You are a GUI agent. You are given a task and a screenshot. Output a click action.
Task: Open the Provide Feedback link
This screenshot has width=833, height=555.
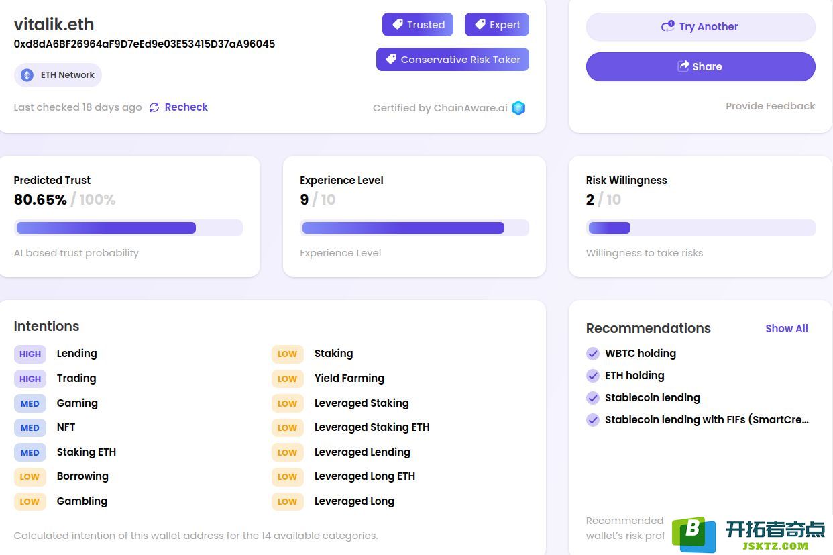(x=770, y=106)
